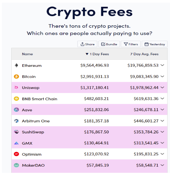170x176 pixels.
Task: Expand the Ethereum row chevron
Action: pyautogui.click(x=162, y=65)
